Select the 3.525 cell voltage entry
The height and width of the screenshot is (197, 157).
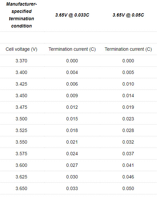click(21, 130)
